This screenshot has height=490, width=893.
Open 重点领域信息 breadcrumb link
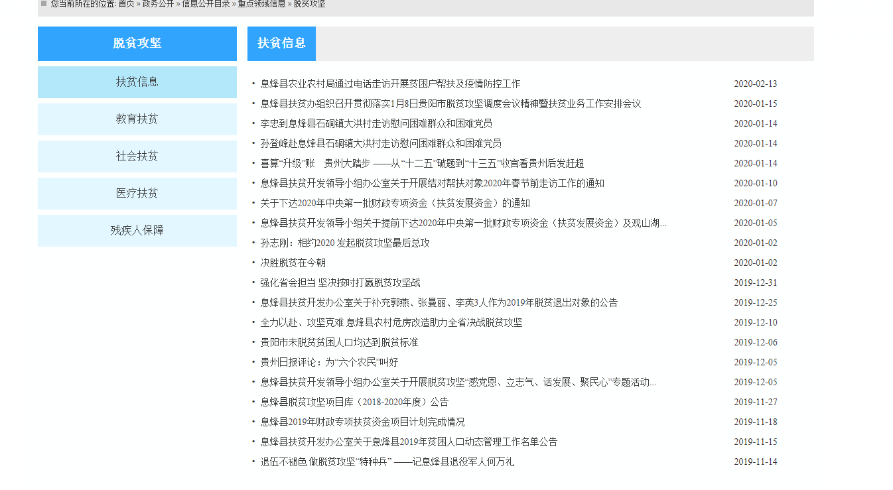[x=261, y=4]
